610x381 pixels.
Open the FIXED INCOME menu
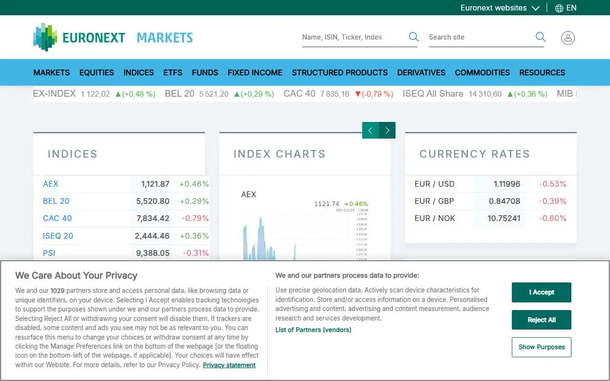coord(255,72)
